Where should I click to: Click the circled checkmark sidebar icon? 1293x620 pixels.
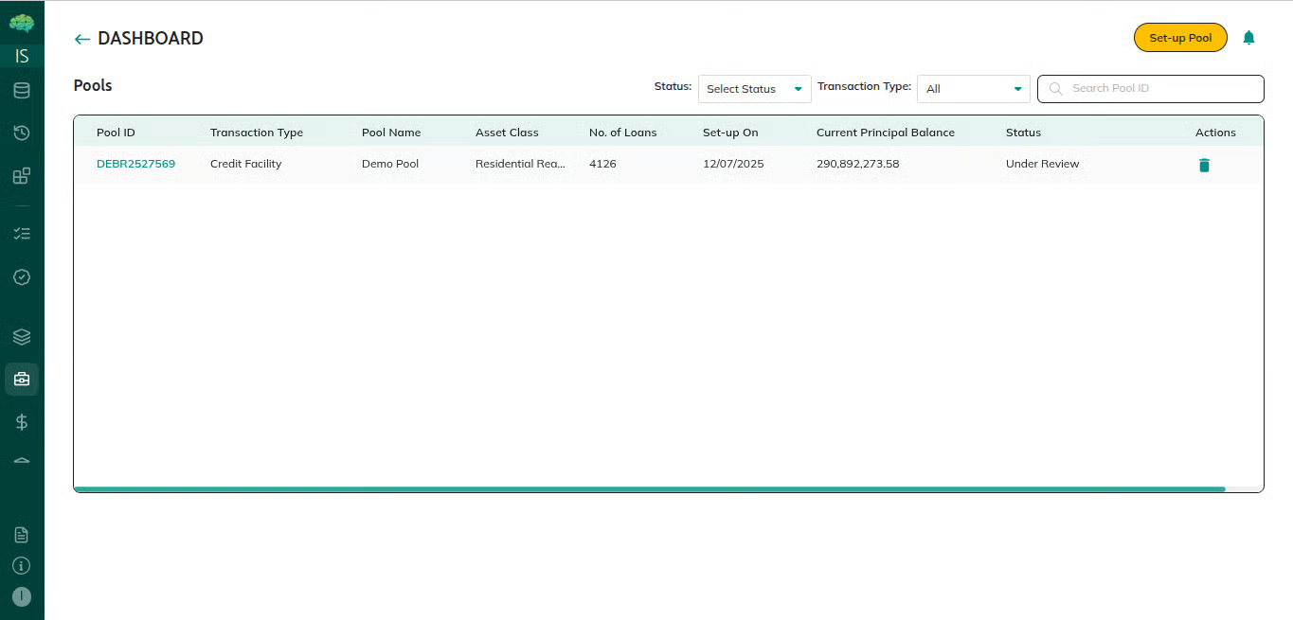21,277
